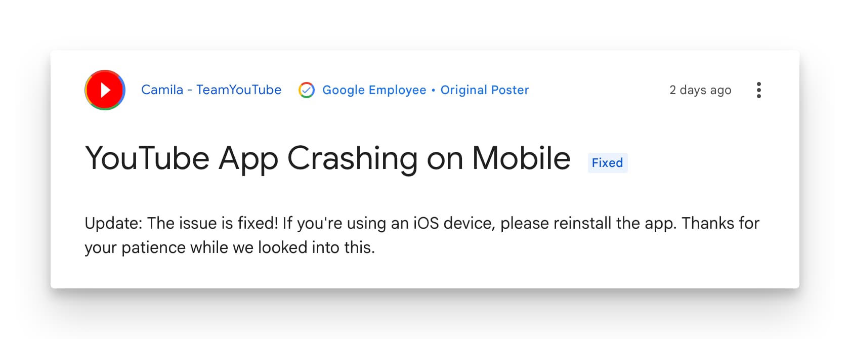Click the Google verified checkmark badge
850x339 pixels.
(x=307, y=90)
